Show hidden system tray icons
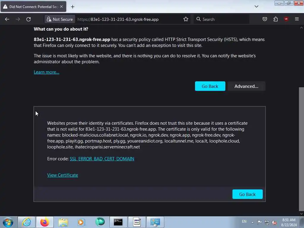This screenshot has height=228, width=304. click(x=252, y=222)
